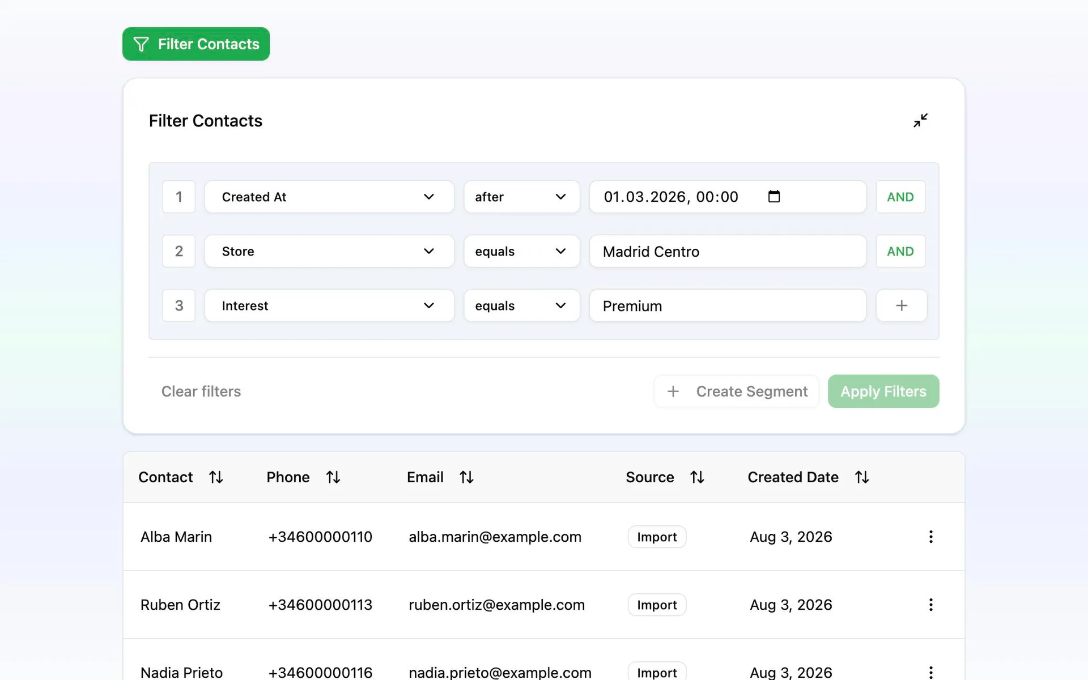Open row actions for Ruben Ortiz
The height and width of the screenshot is (680, 1088).
930,605
